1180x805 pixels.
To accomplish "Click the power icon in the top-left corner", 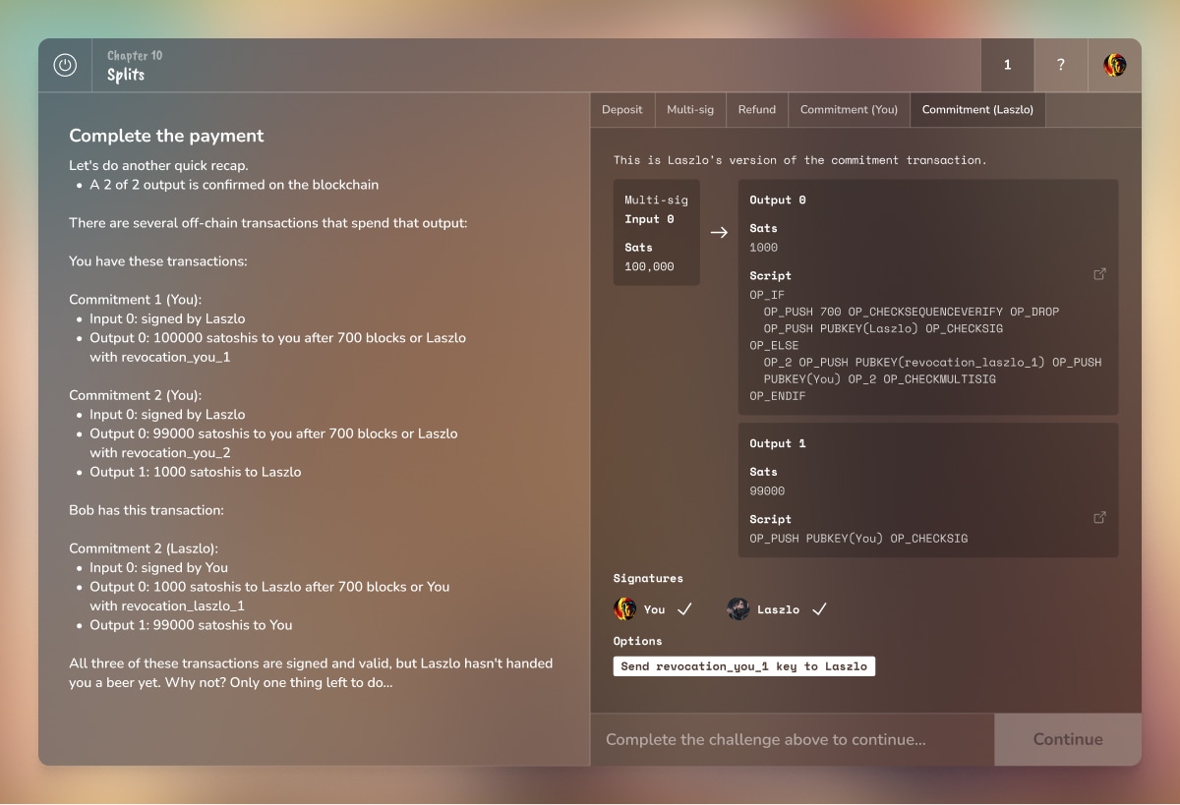I will [63, 64].
